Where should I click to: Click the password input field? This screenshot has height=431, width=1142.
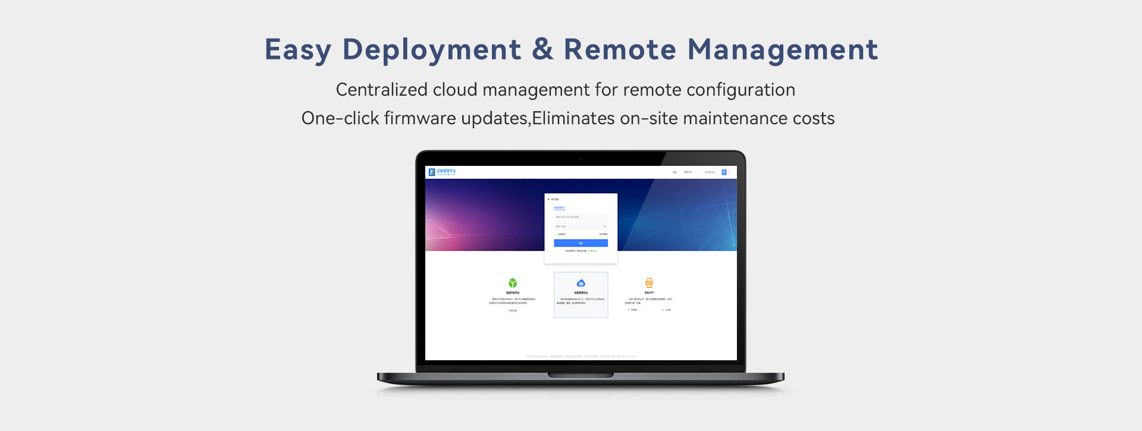click(x=577, y=226)
